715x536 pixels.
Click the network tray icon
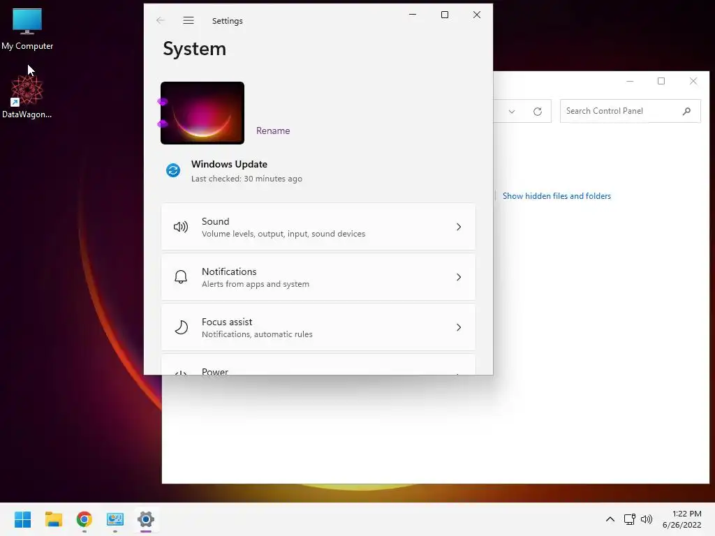click(x=630, y=519)
